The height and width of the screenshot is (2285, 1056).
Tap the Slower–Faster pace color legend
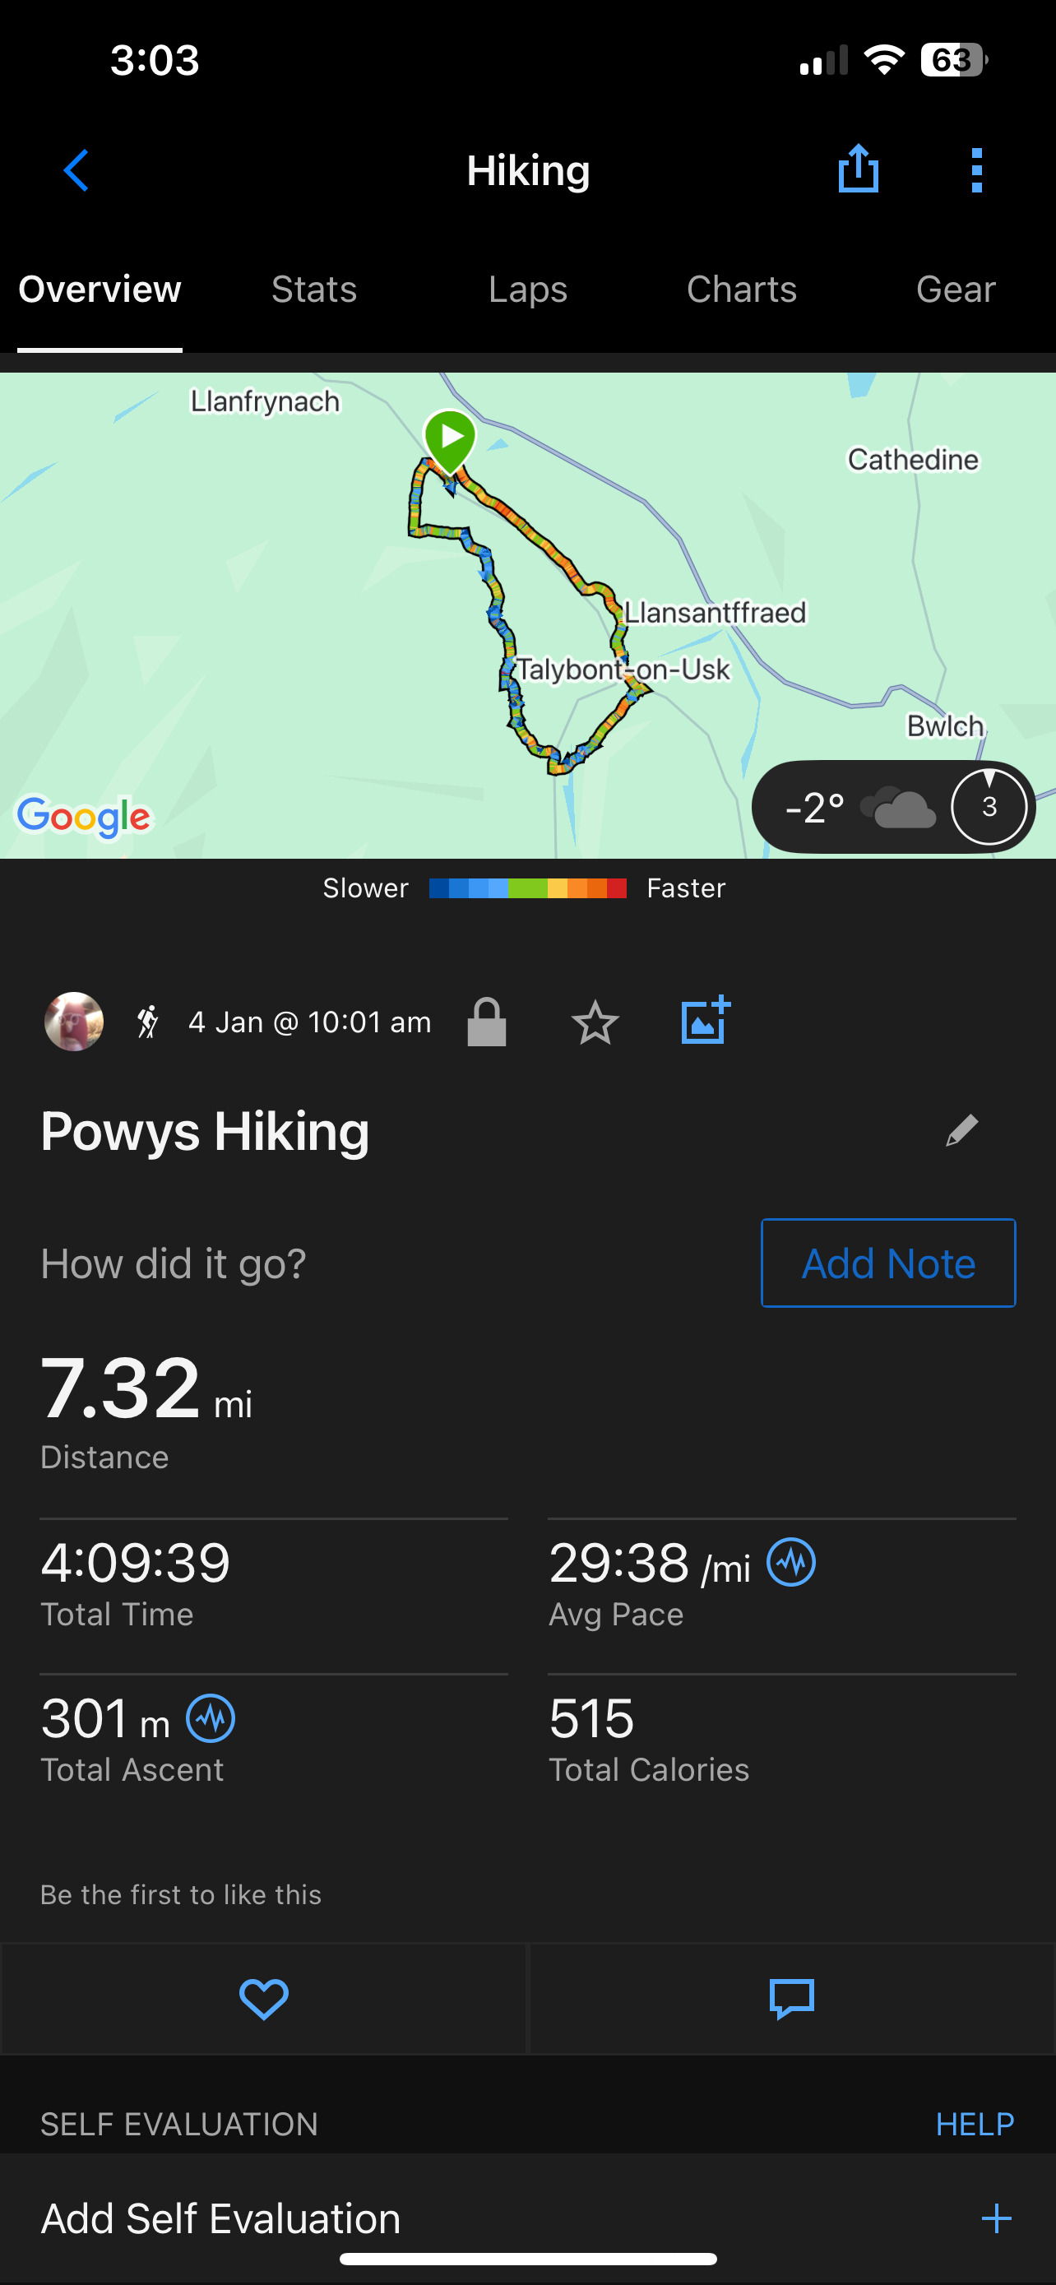(527, 888)
